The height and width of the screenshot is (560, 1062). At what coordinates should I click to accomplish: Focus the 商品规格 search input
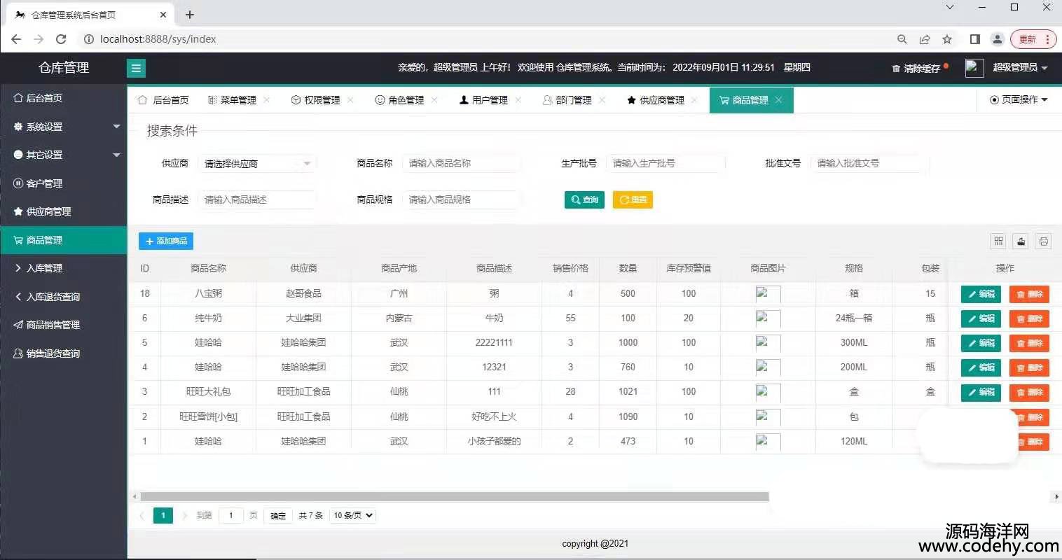click(x=461, y=199)
